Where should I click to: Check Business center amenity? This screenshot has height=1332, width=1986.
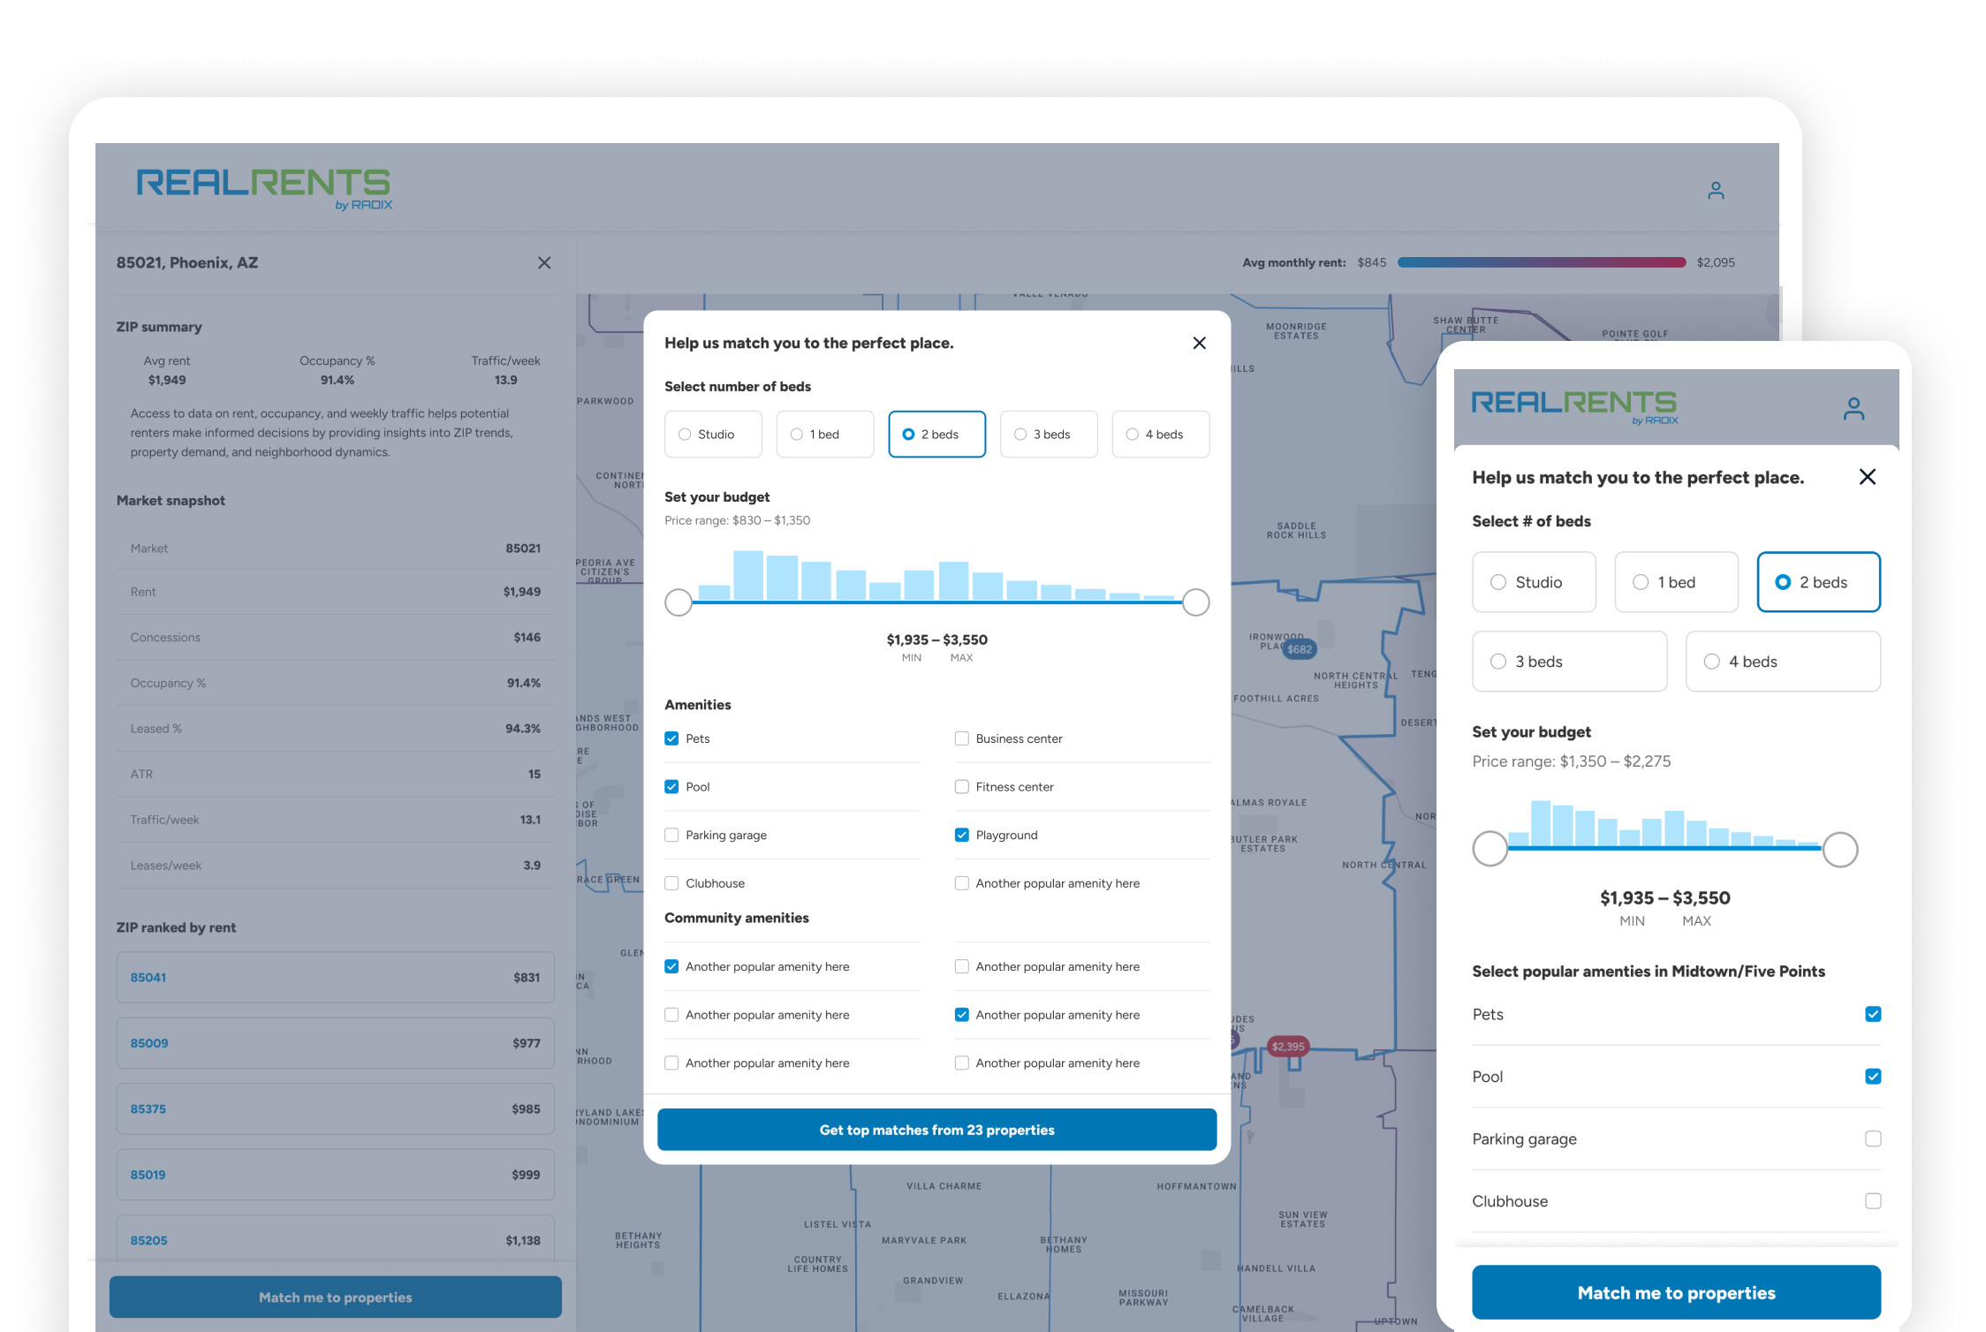[x=962, y=738]
